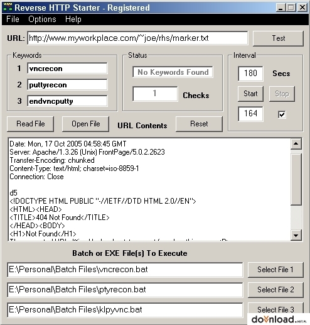Click the Reverse HTTP Starter title bar icon
Screen dimensions: 310x325
coord(8,8)
